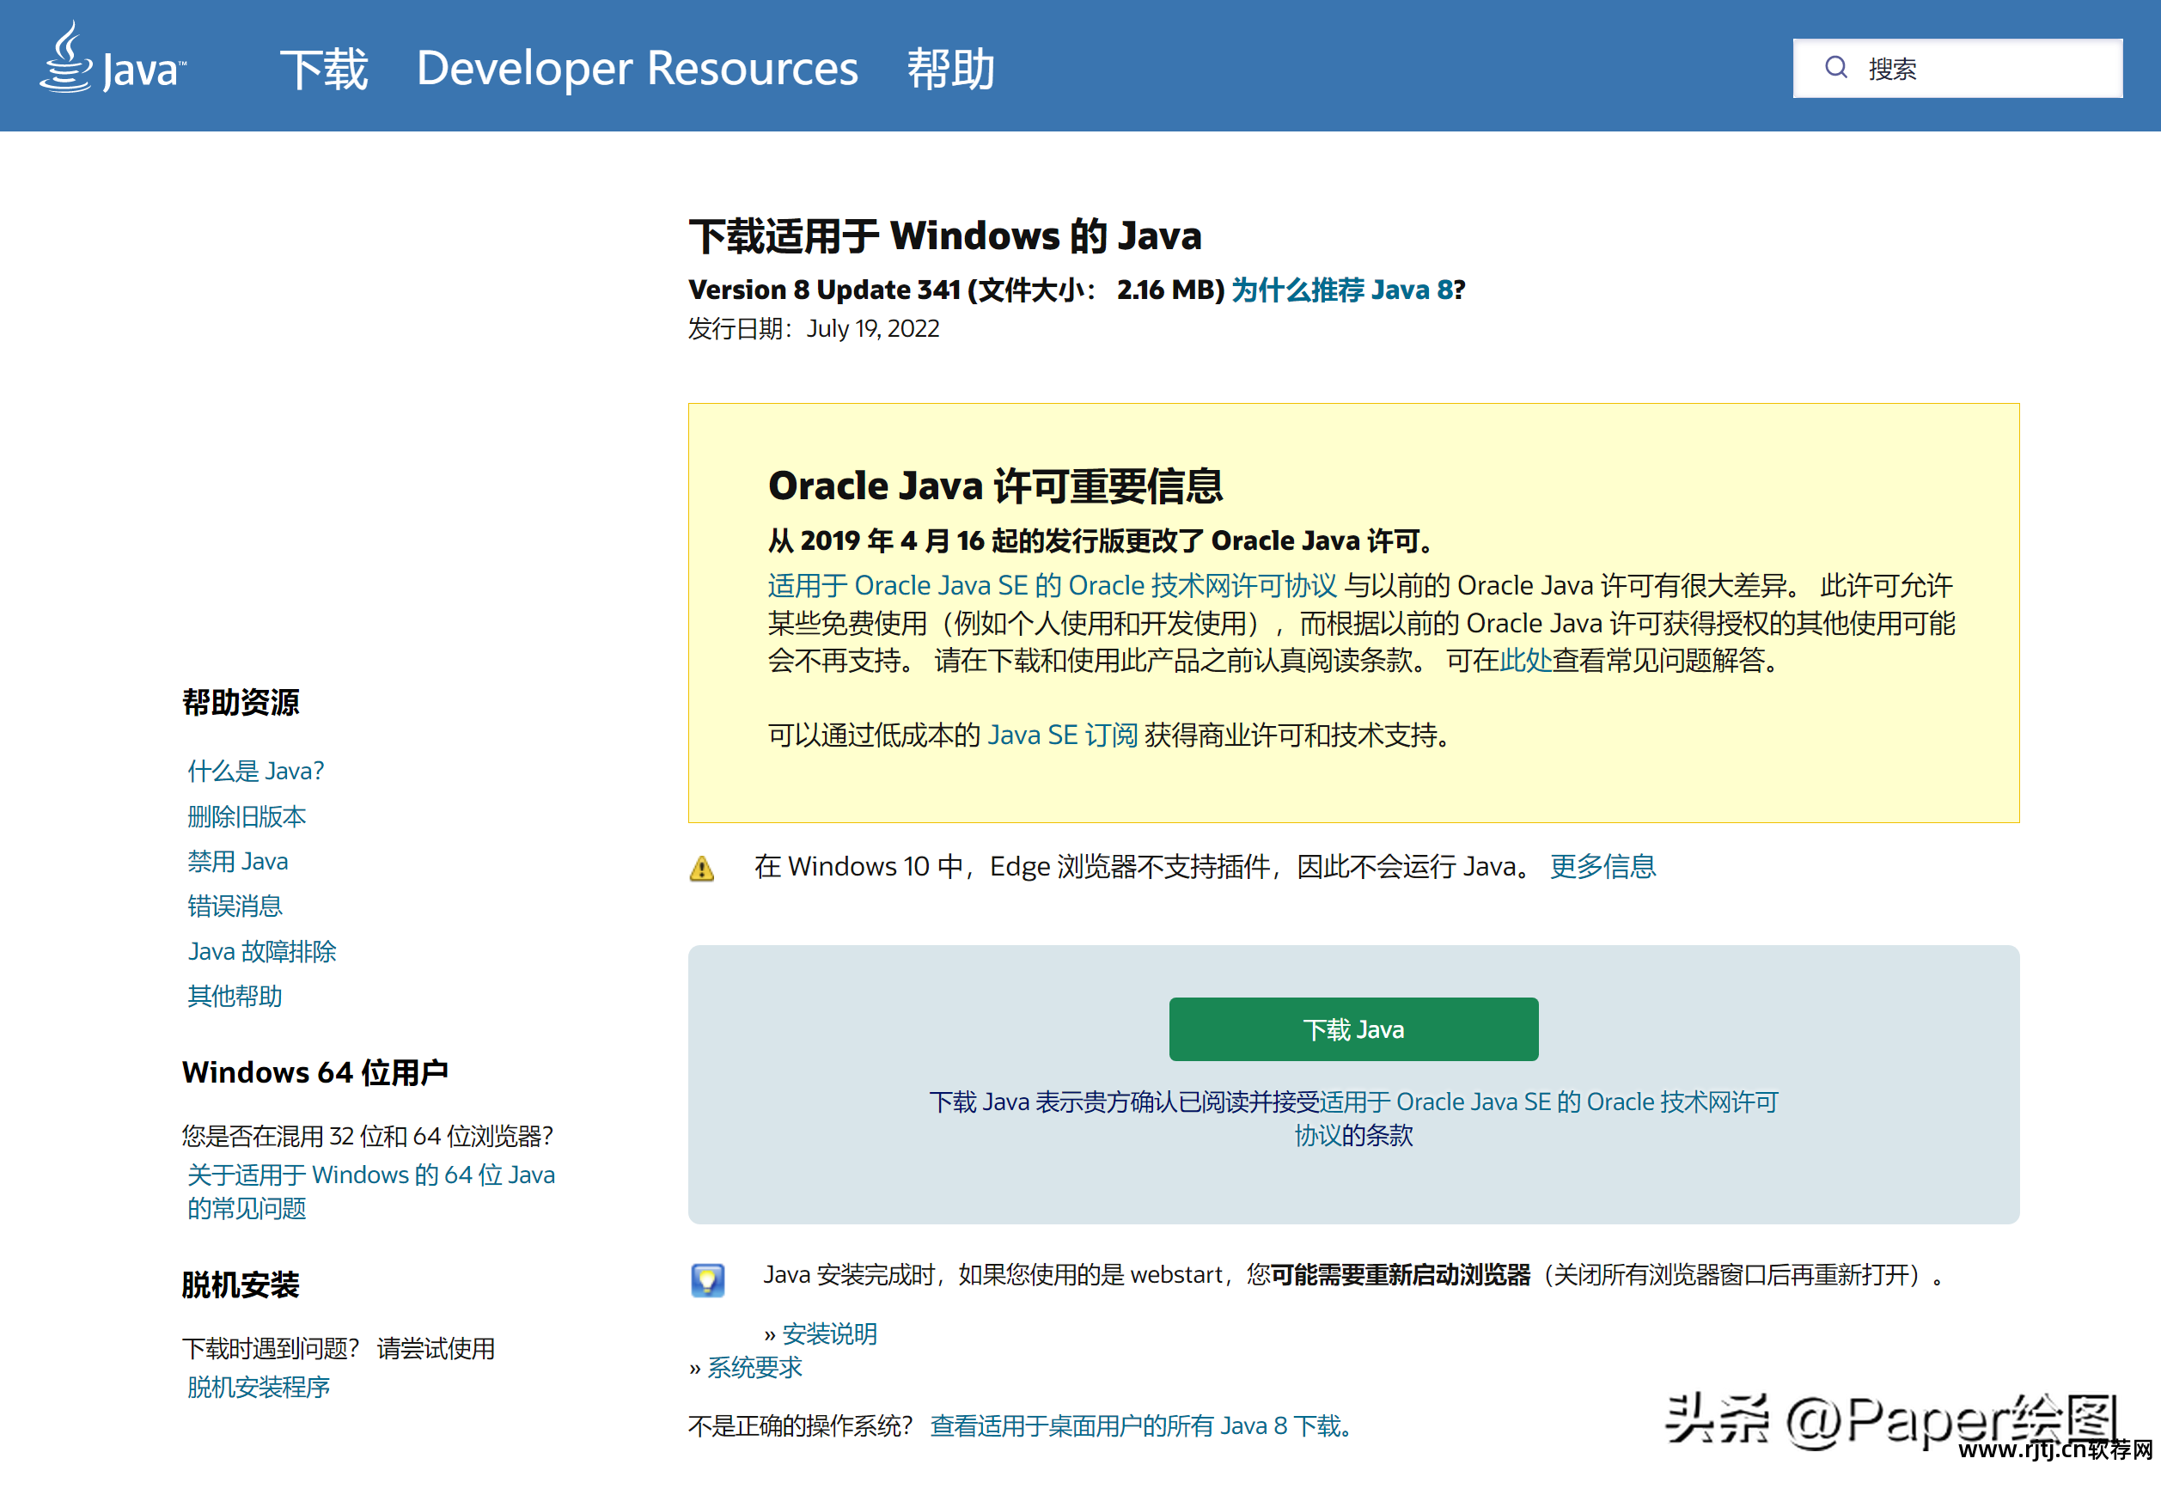Viewport: 2161px width, 1489px height.
Task: Click the search magnifier icon
Action: 1835,67
